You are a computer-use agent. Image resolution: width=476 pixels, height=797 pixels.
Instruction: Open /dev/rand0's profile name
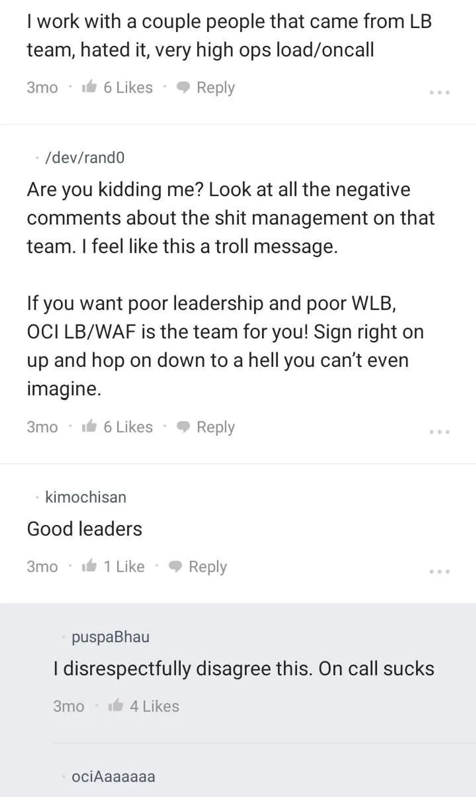click(85, 158)
